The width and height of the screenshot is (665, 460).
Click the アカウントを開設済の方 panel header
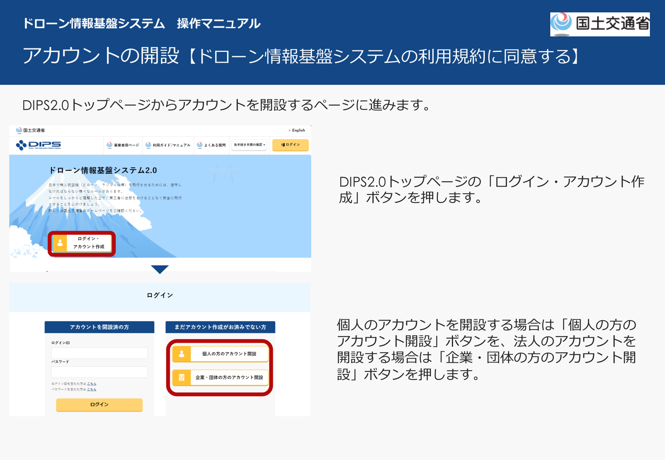coord(99,327)
